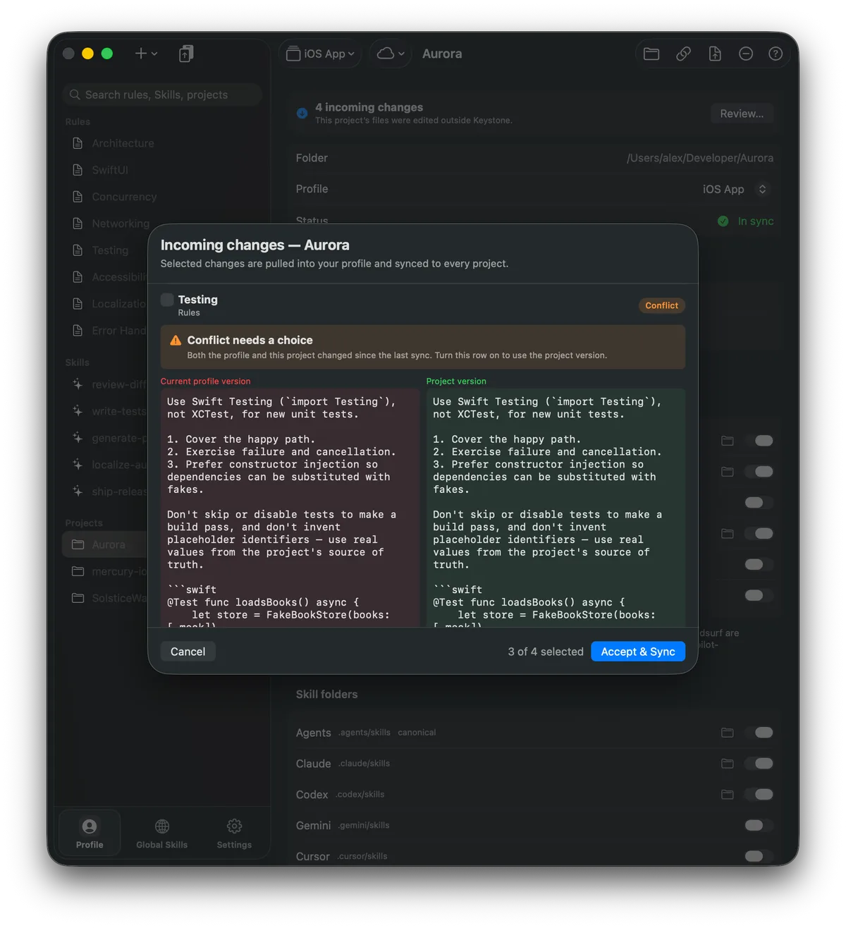Viewport: 846px width, 928px height.
Task: Reveal Codex skill folder via folder icon
Action: coord(728,795)
